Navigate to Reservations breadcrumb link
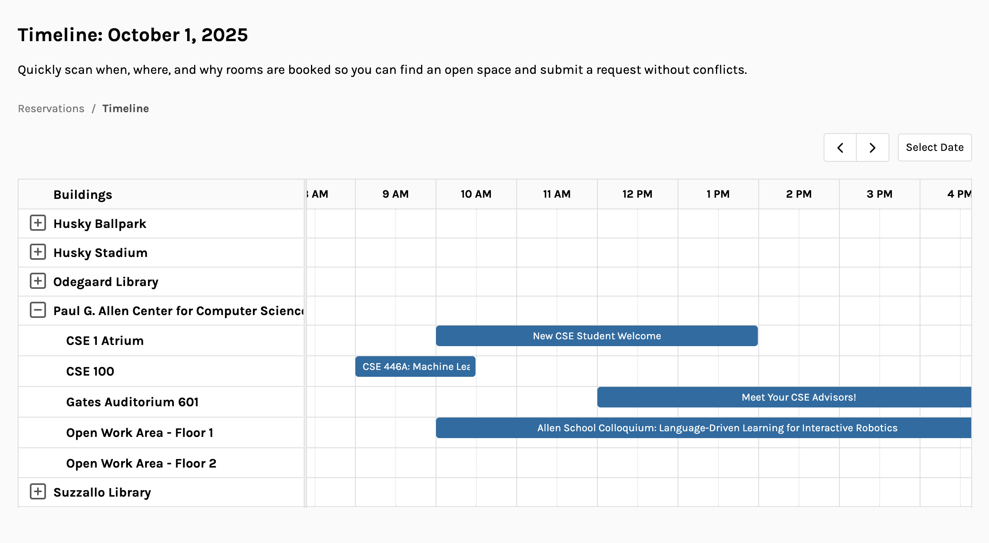Screen dimensions: 989x543 [51, 109]
